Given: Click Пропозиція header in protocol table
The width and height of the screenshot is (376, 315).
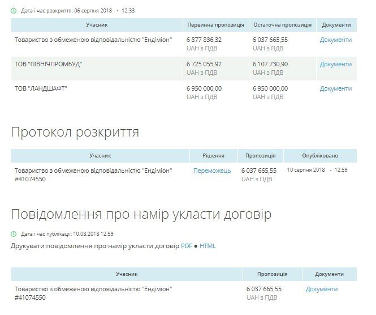Looking at the screenshot, I should click(261, 156).
